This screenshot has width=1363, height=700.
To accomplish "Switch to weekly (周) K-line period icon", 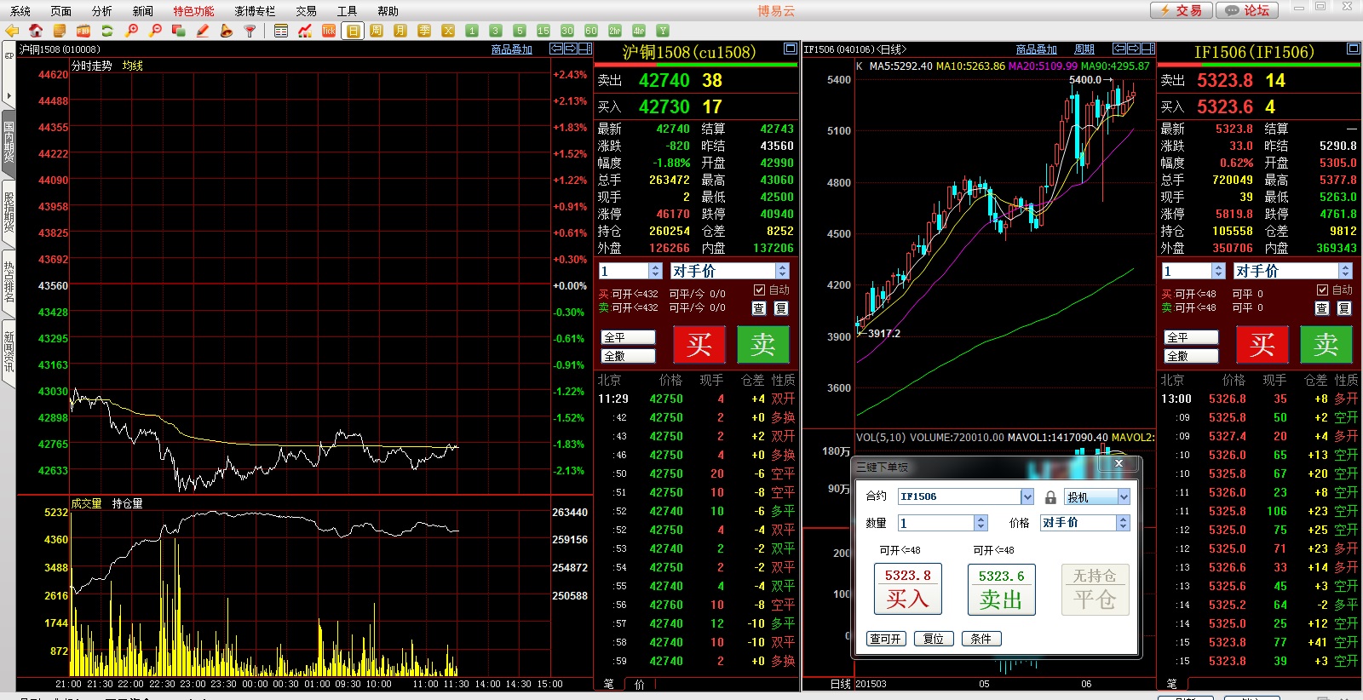I will click(377, 31).
